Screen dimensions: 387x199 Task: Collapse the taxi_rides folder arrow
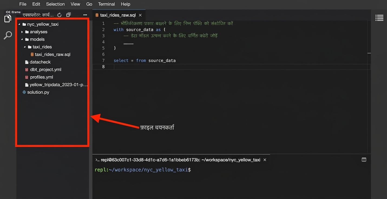point(25,47)
